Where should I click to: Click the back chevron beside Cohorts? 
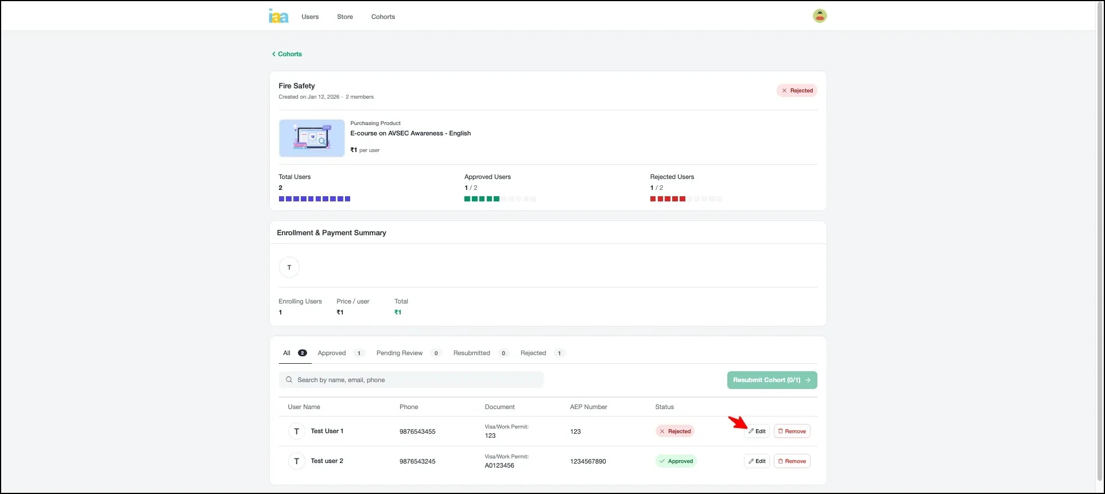pos(274,54)
